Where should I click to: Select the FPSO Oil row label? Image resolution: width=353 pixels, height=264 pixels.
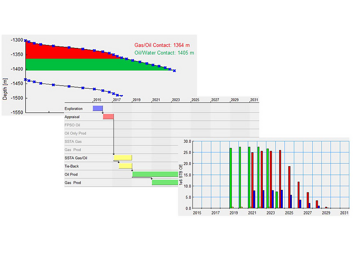(x=72, y=125)
